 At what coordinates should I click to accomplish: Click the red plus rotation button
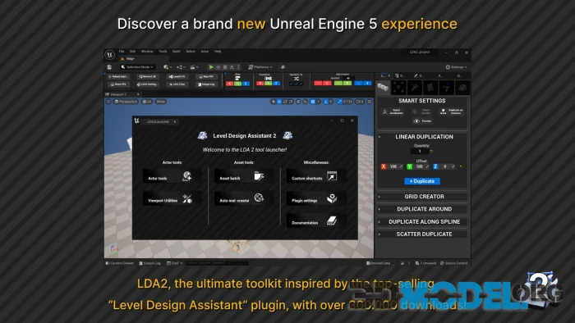[x=327, y=84]
